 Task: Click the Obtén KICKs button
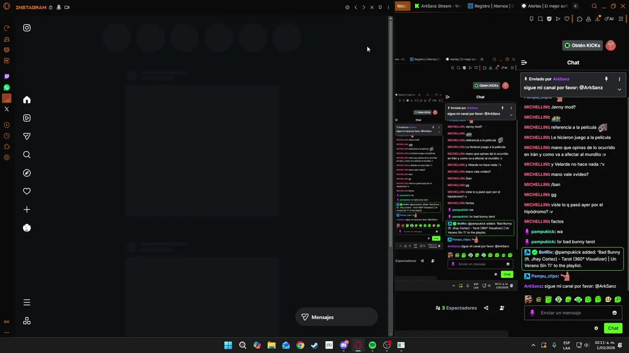point(582,46)
